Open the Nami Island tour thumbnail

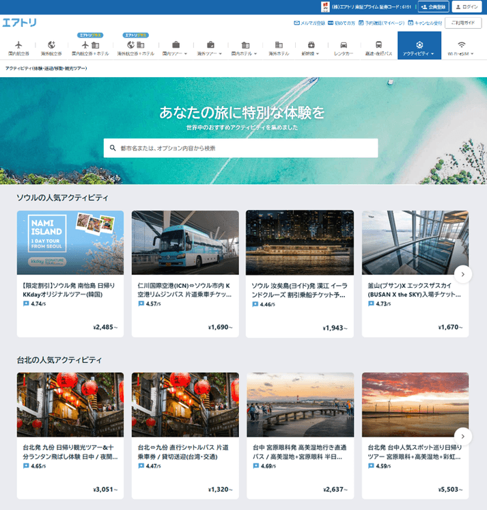point(70,242)
